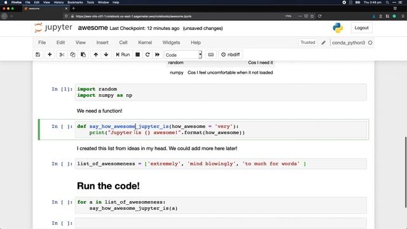Open the Firefox hamburger menu
This screenshot has width=407, height=229.
[403, 16]
